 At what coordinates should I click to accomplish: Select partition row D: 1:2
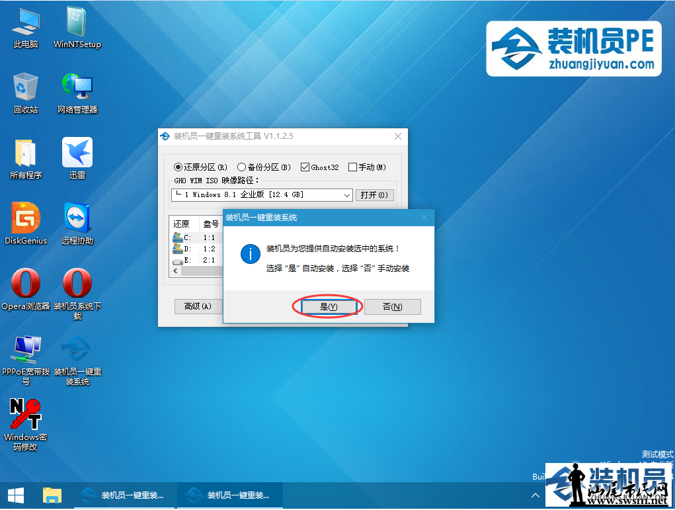pos(197,249)
